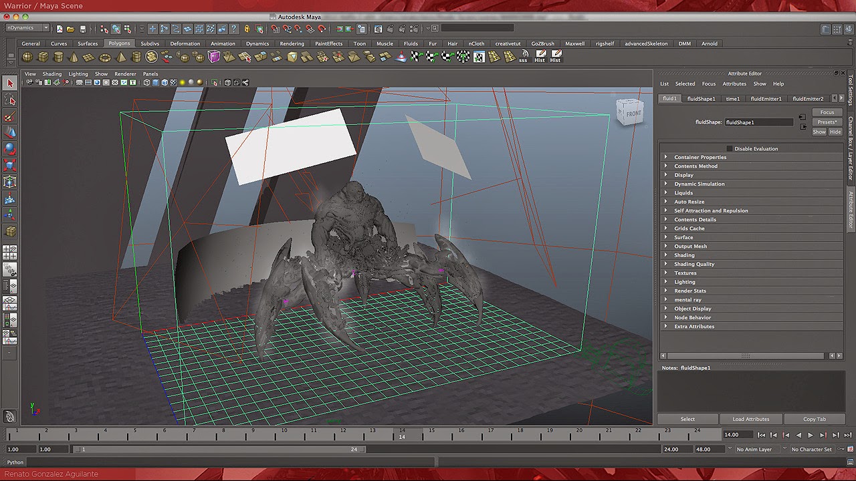856x481 pixels.
Task: Create a polygon torus from the shelf
Action: 105,57
